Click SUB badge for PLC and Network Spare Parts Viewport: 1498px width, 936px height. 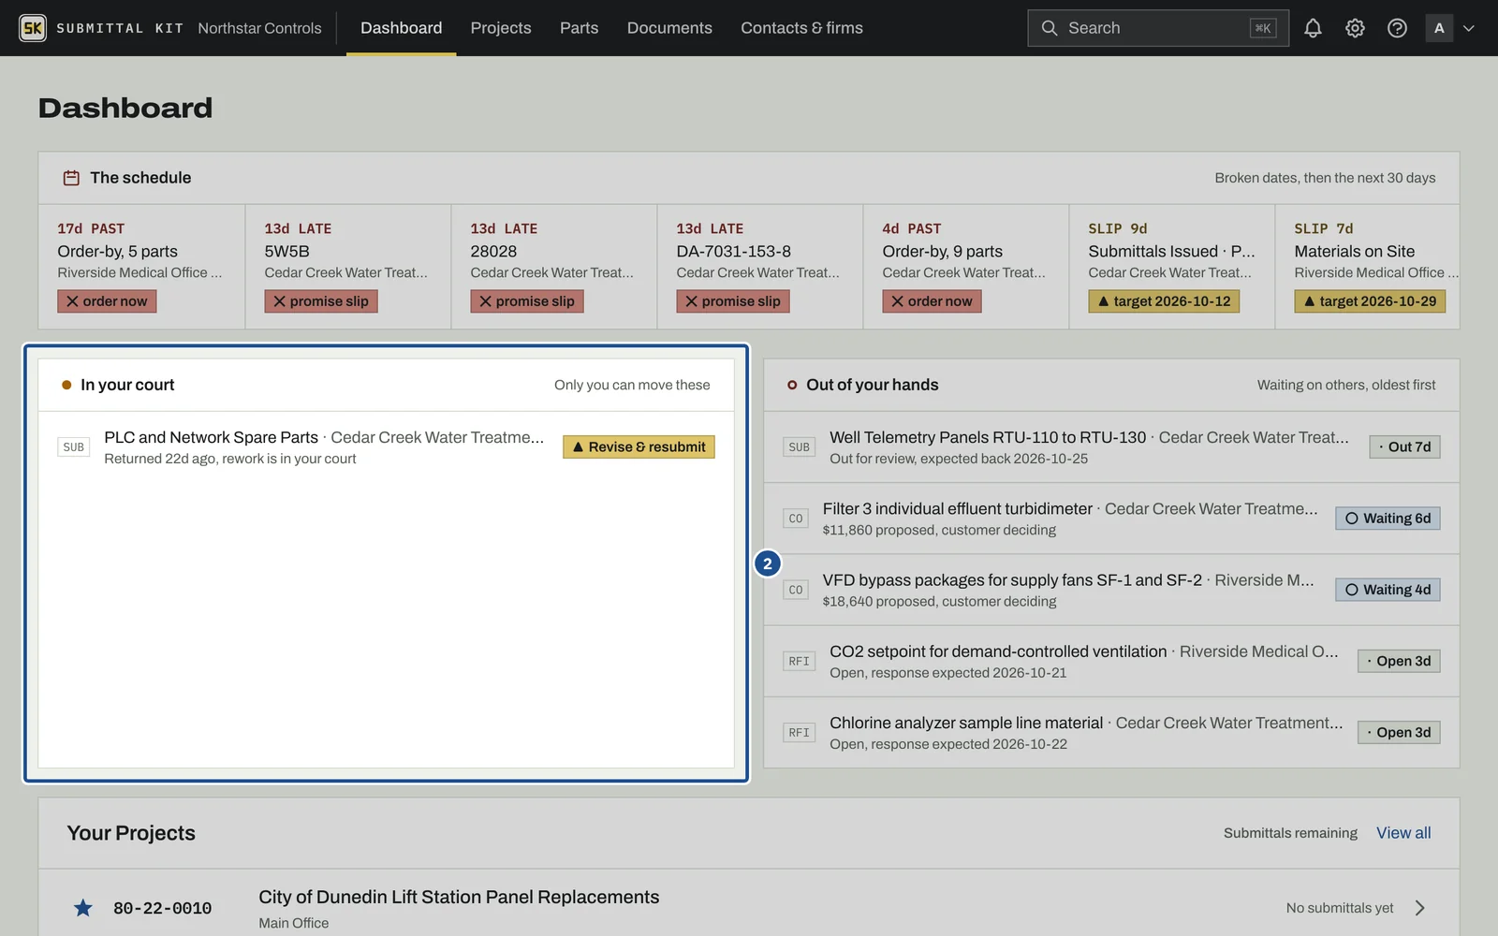pos(74,447)
